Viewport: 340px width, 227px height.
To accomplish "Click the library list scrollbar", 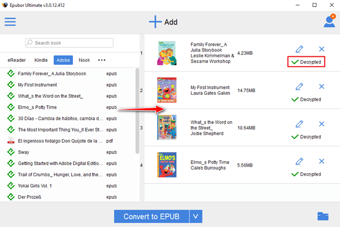I will point(137,111).
